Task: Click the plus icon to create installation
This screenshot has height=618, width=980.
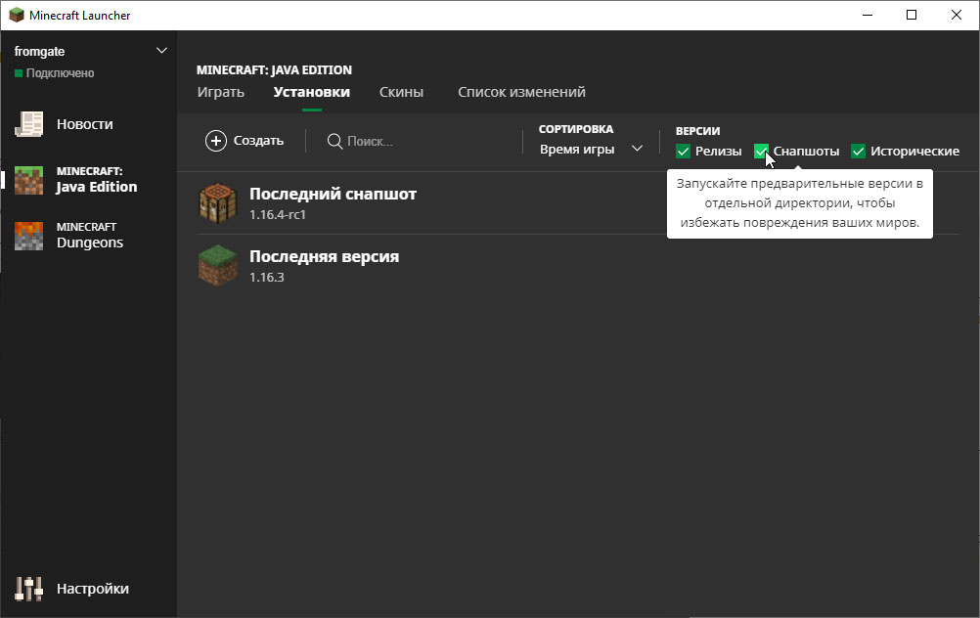Action: point(215,141)
